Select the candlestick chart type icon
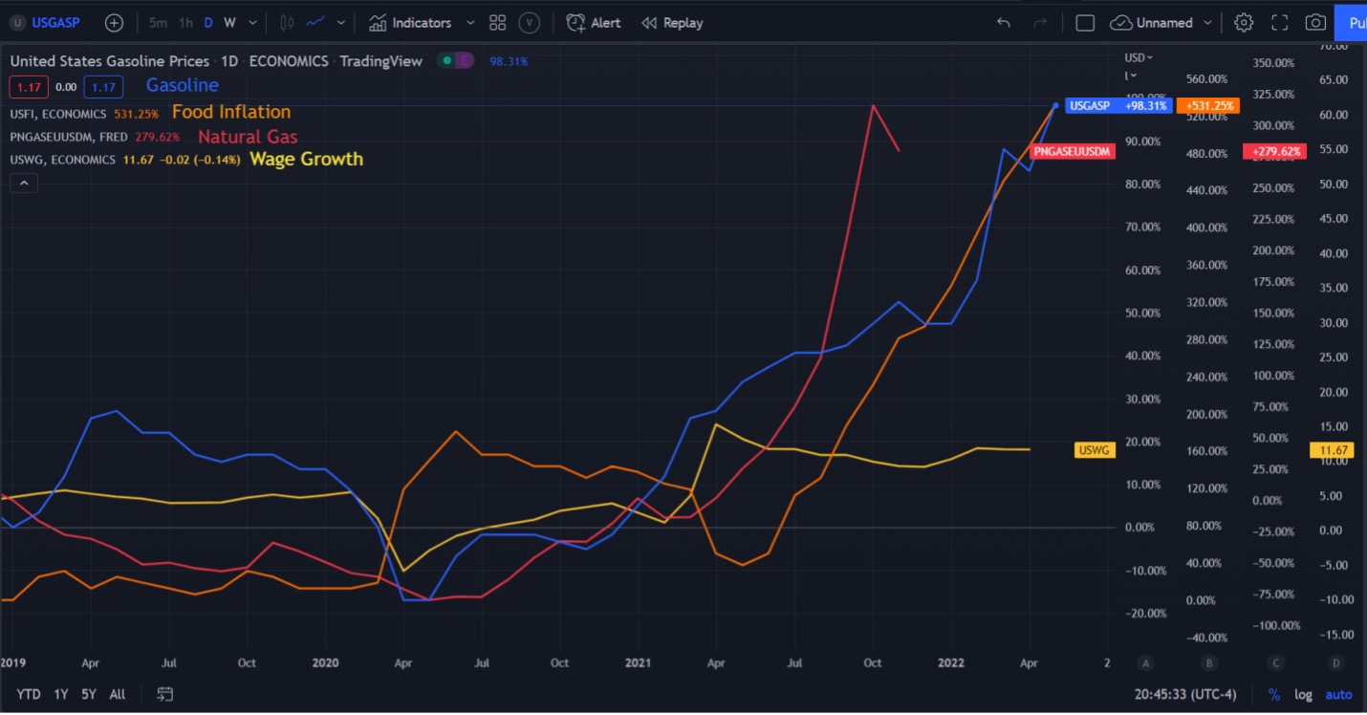The image size is (1367, 715). 288,23
